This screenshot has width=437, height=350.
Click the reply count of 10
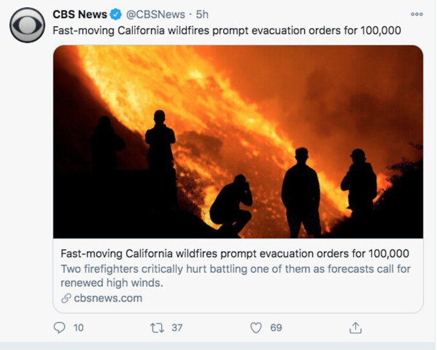coord(79,328)
